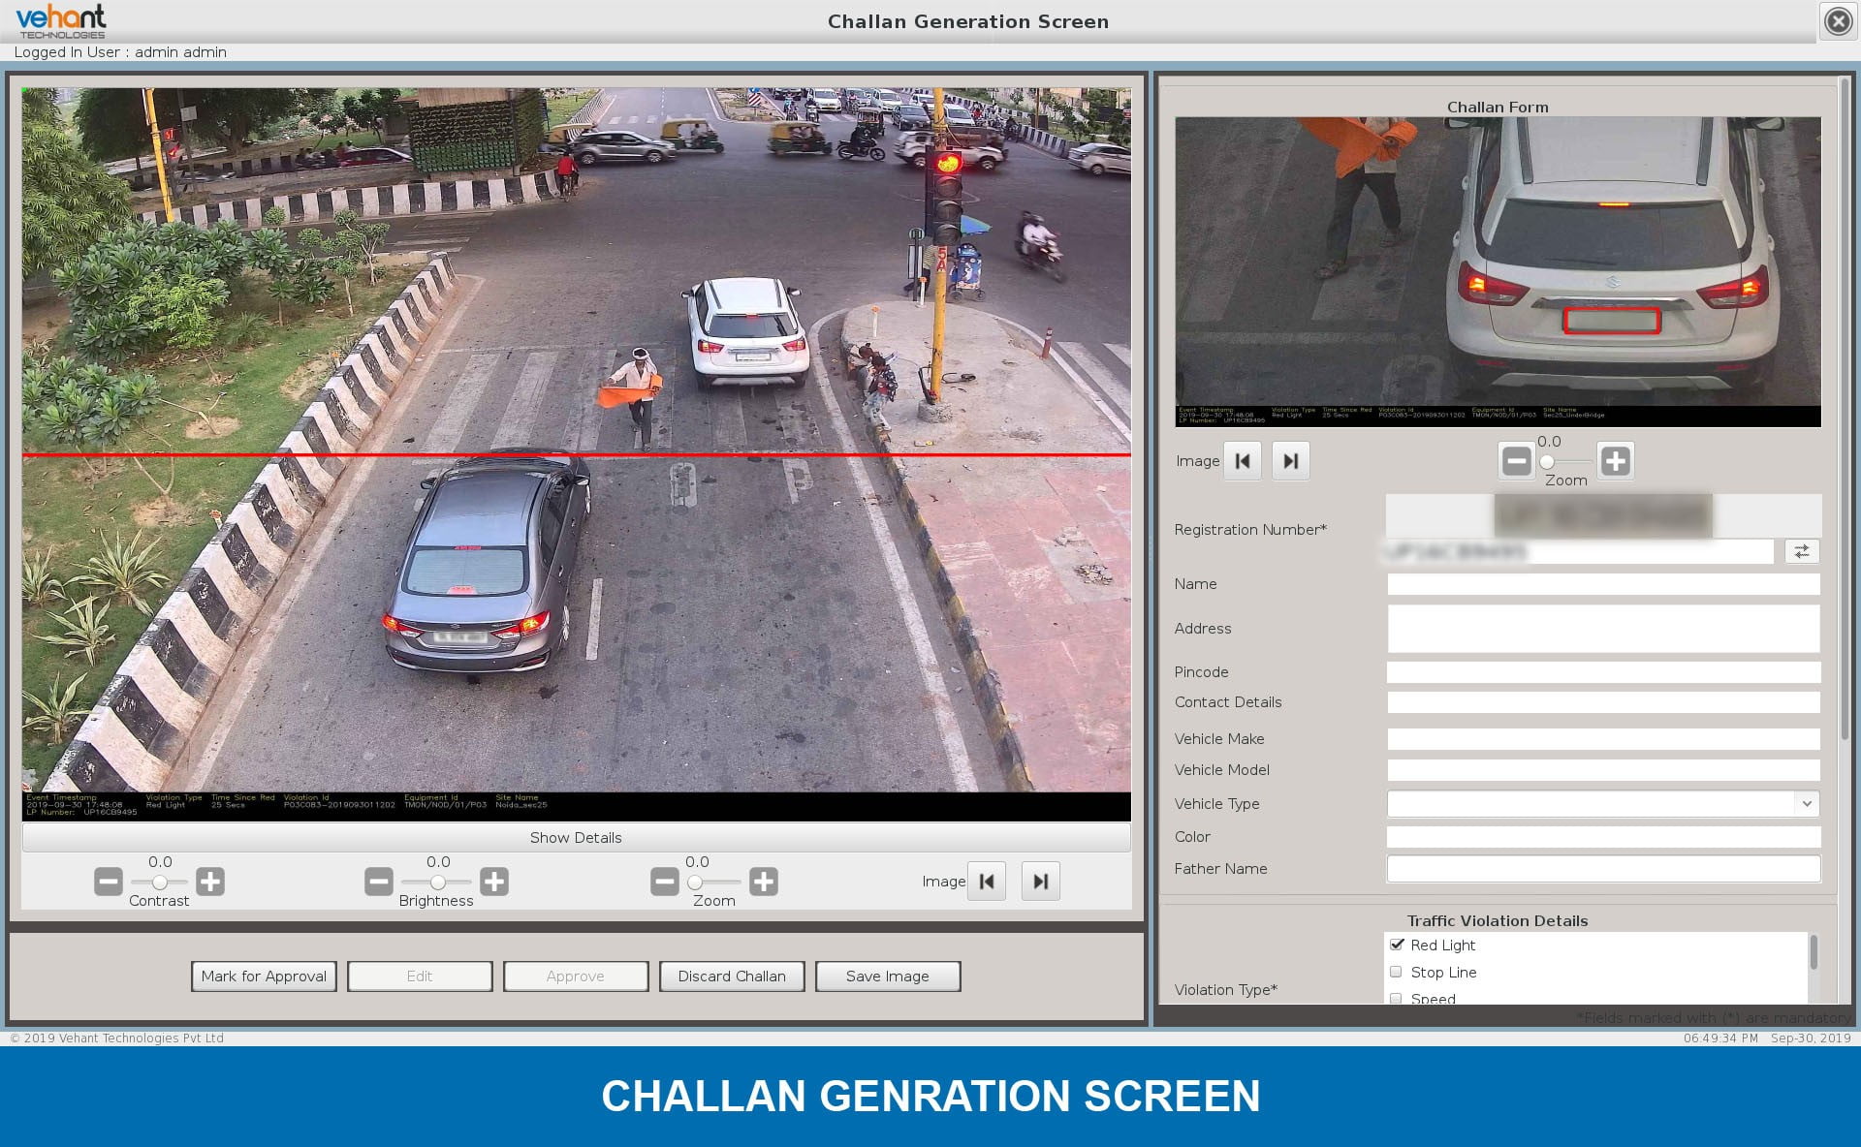Viewport: 1861px width, 1147px height.
Task: Click Mark for Approval button
Action: coord(264,976)
